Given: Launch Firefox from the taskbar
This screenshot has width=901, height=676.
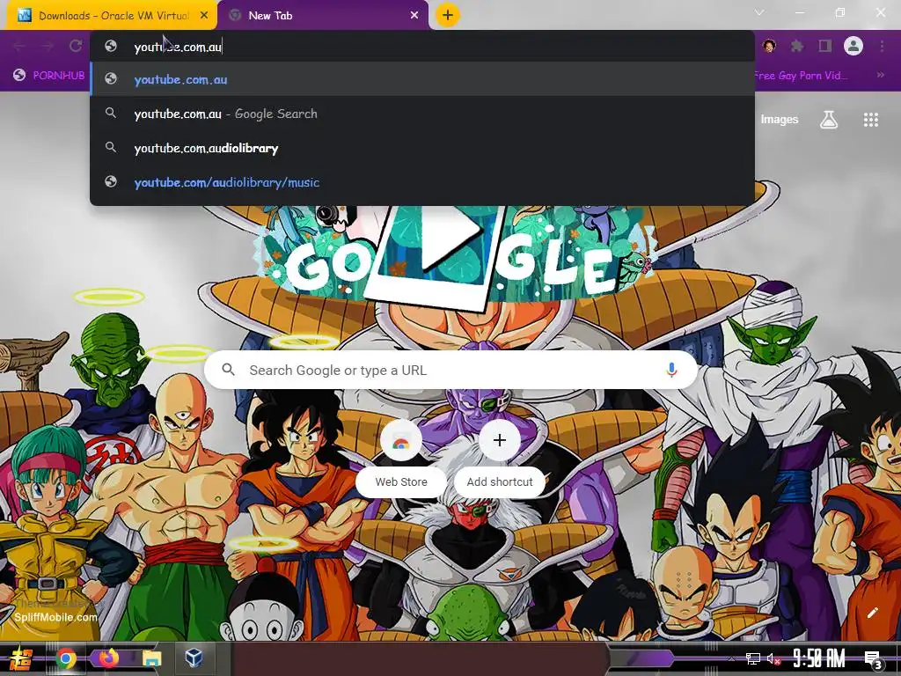Looking at the screenshot, I should [x=108, y=658].
